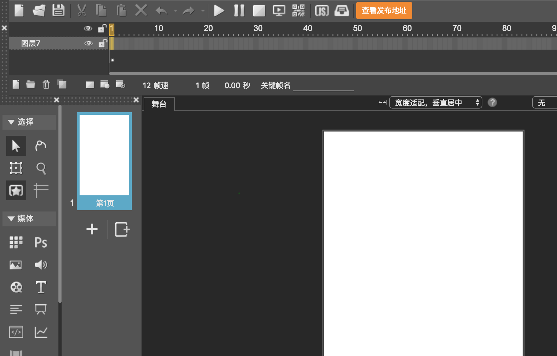
Task: Collapse the 选择 tool section
Action: pyautogui.click(x=29, y=122)
